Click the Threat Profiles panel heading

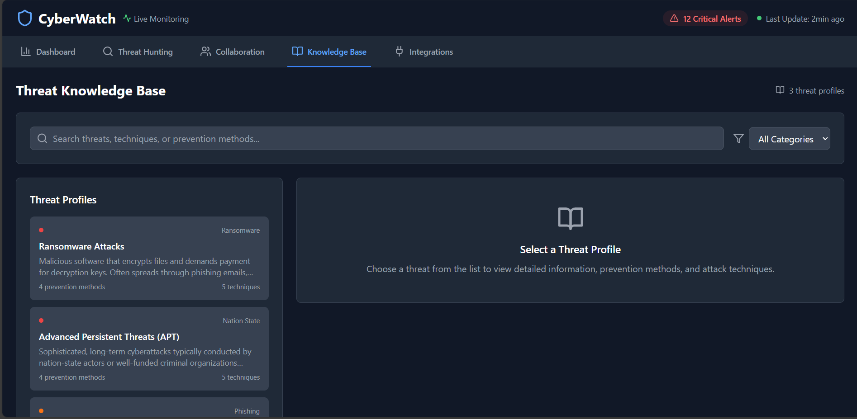click(63, 200)
